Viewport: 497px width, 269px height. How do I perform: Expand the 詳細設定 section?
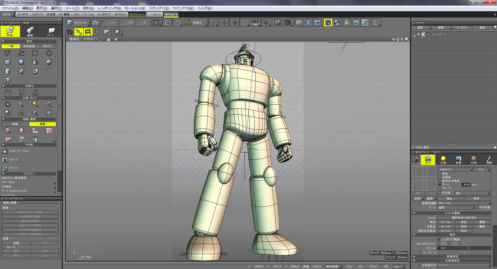pyautogui.click(x=414, y=256)
